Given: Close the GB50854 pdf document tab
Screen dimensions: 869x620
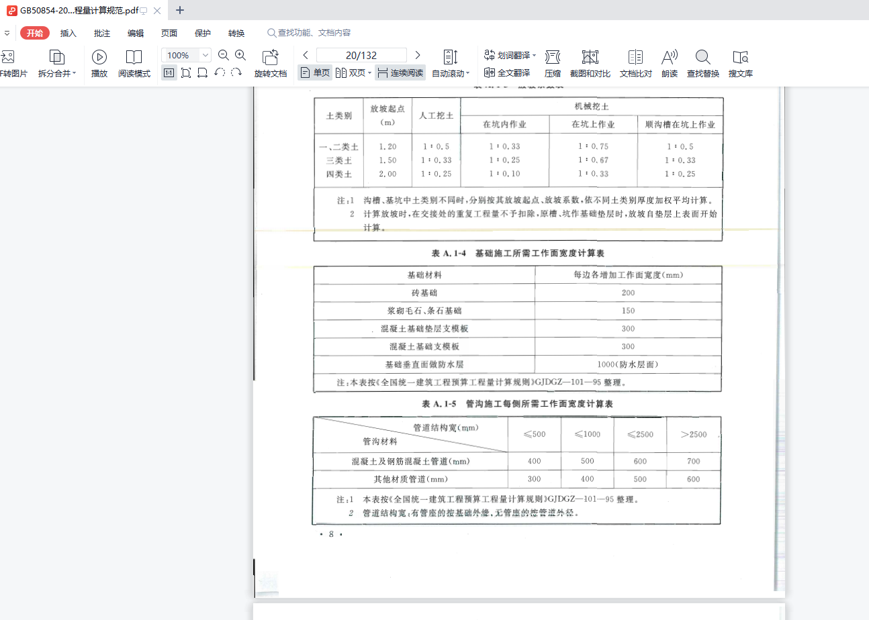Looking at the screenshot, I should click(x=157, y=10).
